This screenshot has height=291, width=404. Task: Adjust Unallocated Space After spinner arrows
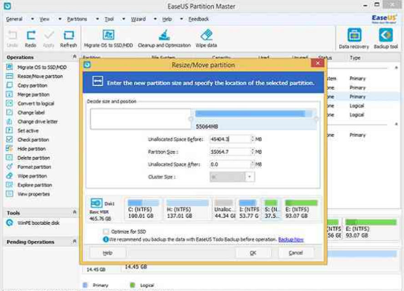click(x=253, y=164)
